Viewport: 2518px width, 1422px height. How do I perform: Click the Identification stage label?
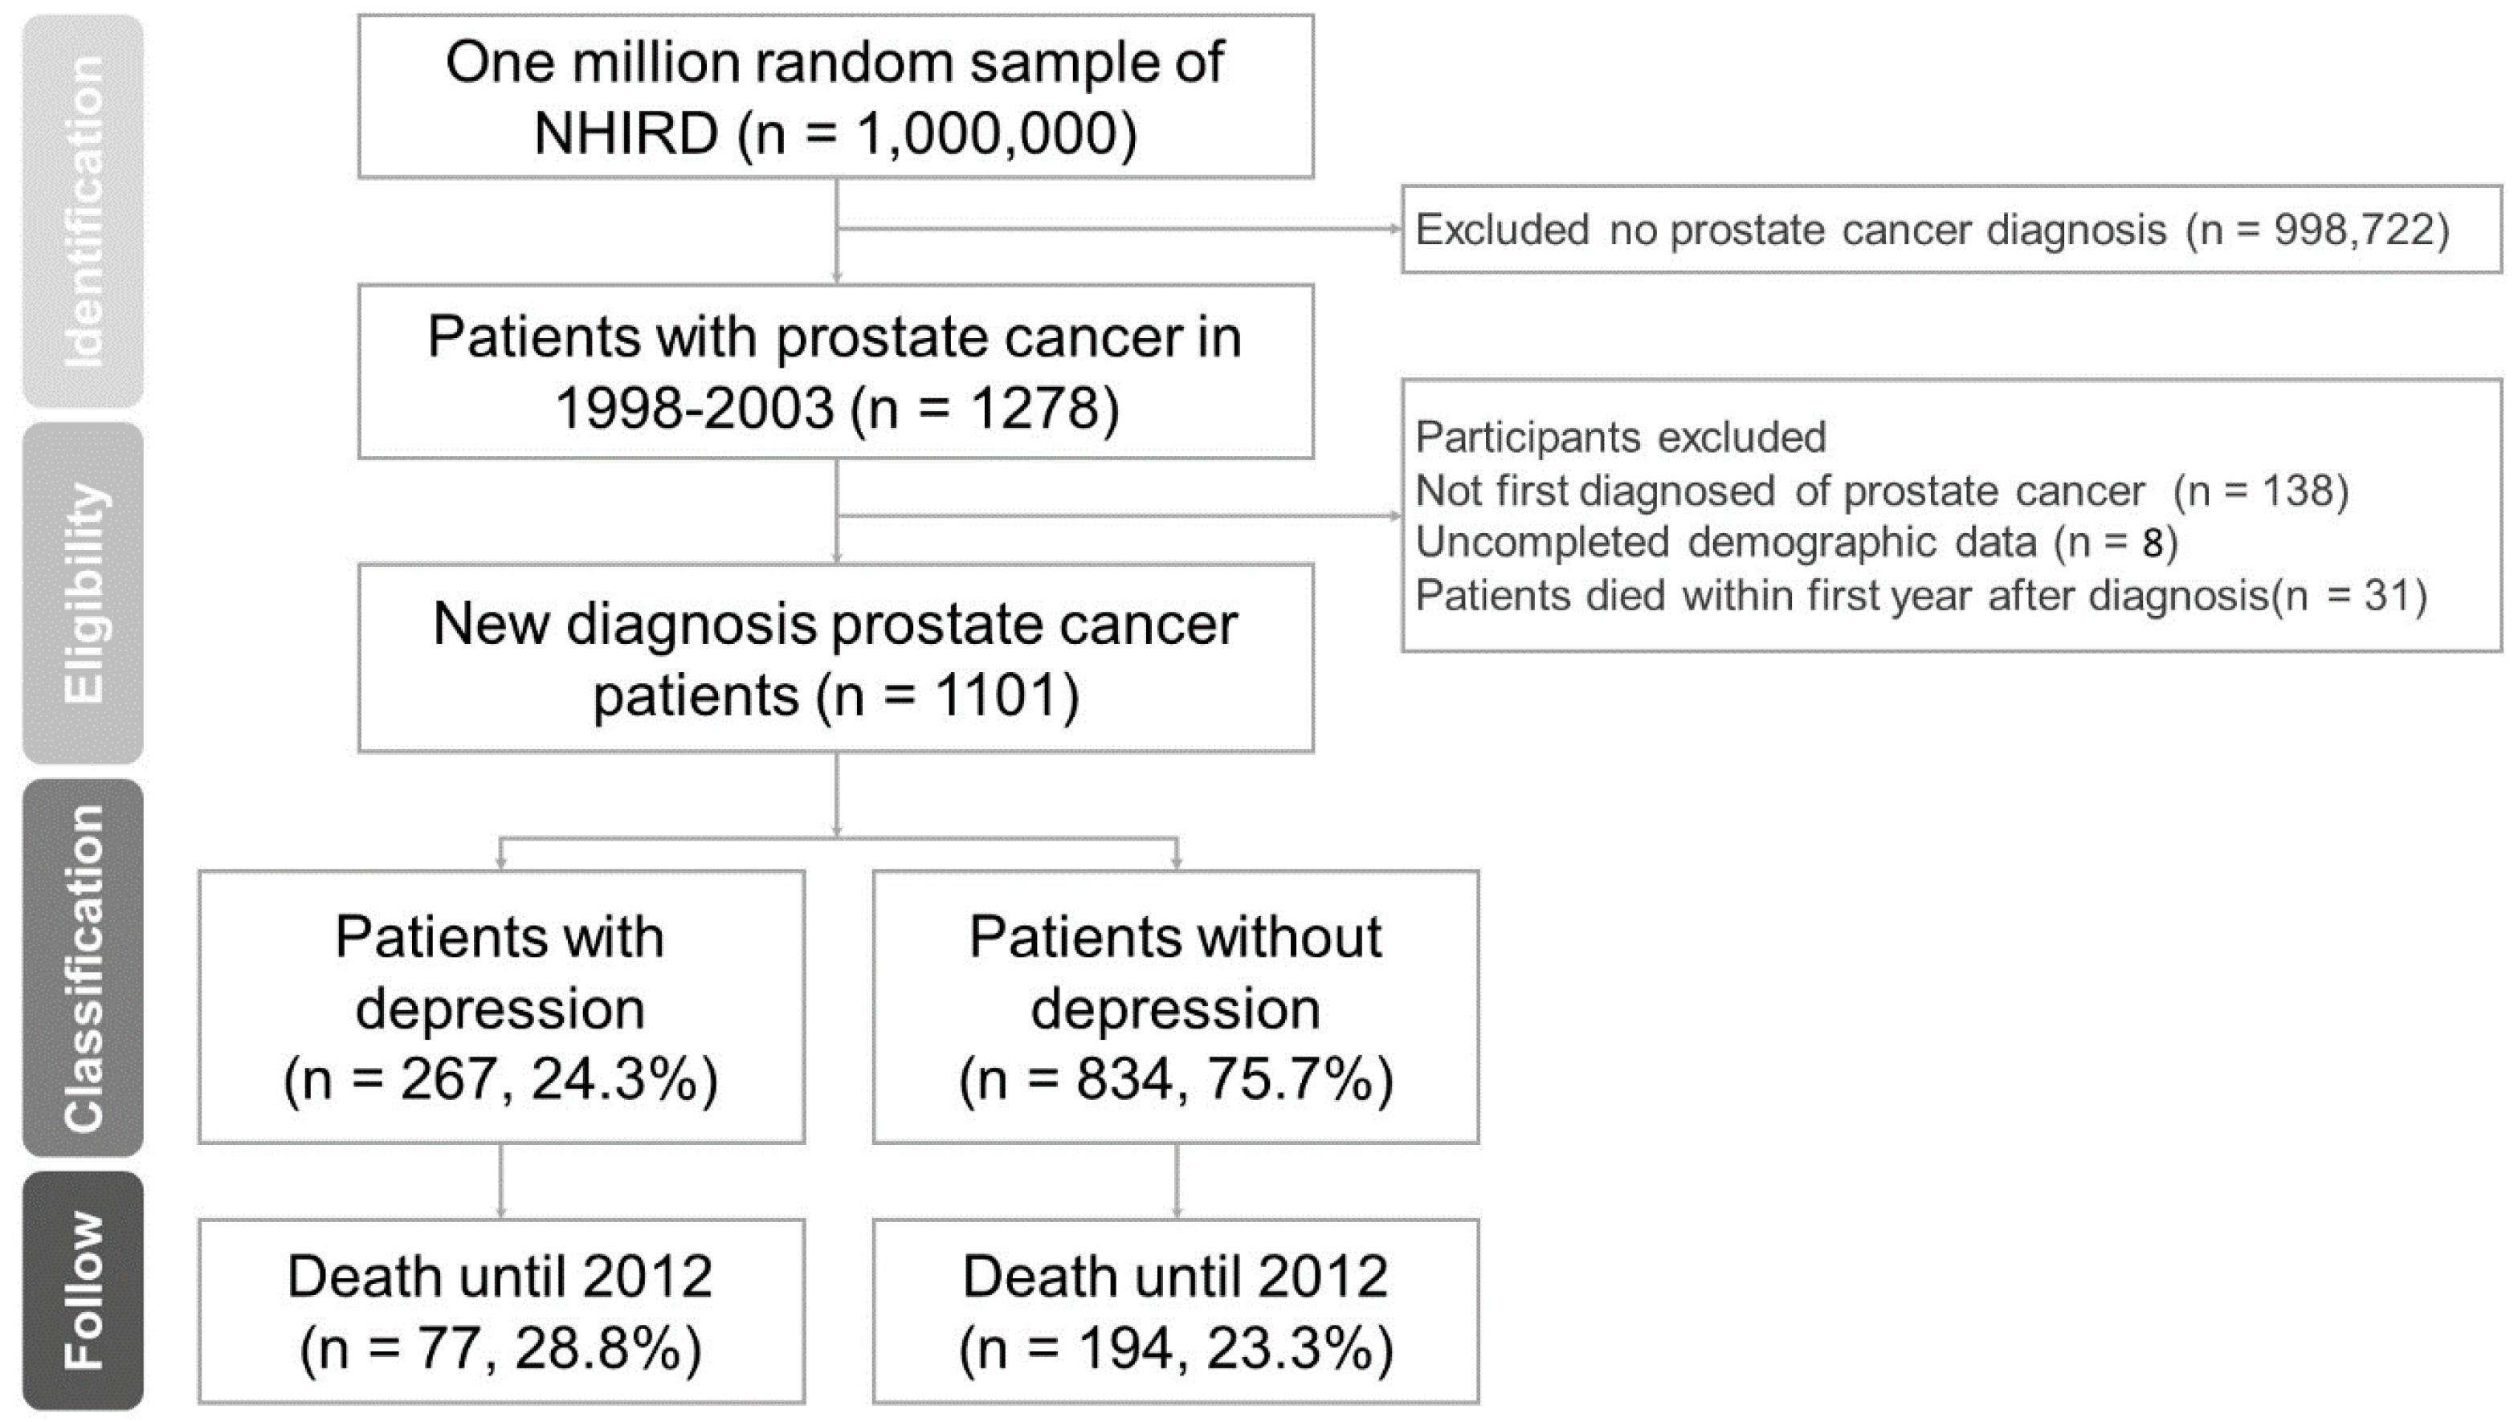tap(83, 211)
